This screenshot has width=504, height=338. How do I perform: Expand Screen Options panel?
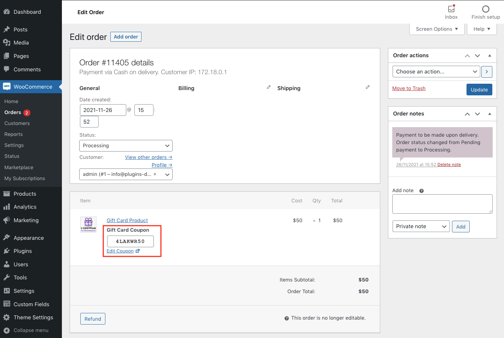point(437,29)
